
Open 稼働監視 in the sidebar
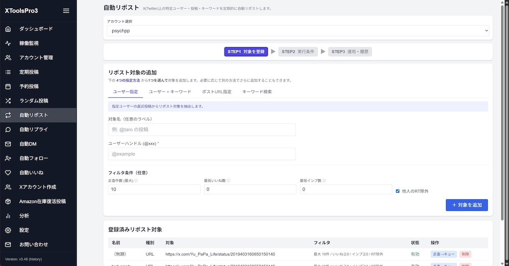[38, 43]
